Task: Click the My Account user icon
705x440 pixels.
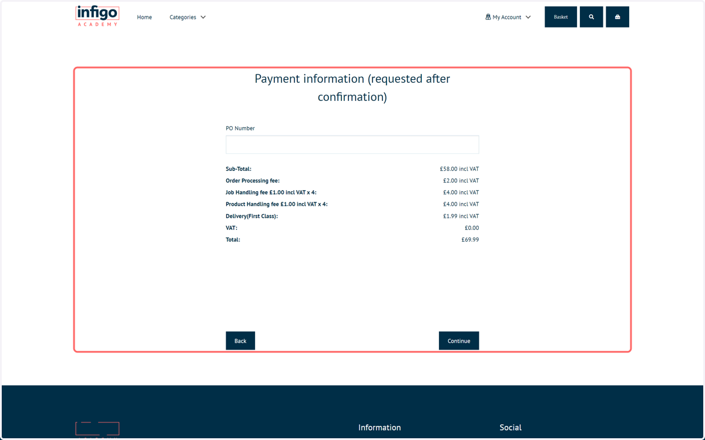Action: click(x=488, y=17)
